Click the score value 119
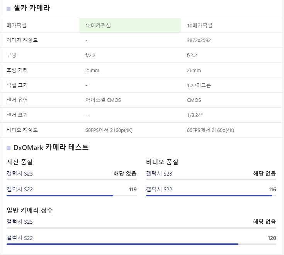This screenshot has height=255, width=284. tap(133, 189)
